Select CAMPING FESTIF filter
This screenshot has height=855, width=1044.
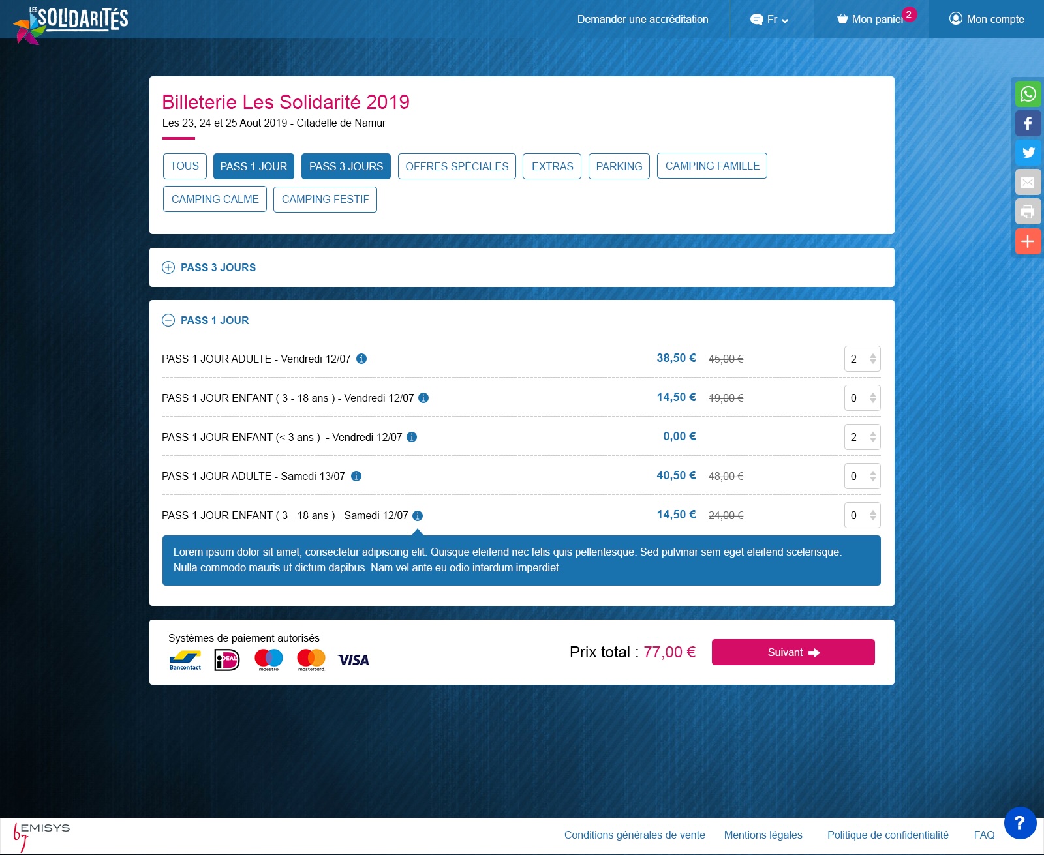coord(325,199)
